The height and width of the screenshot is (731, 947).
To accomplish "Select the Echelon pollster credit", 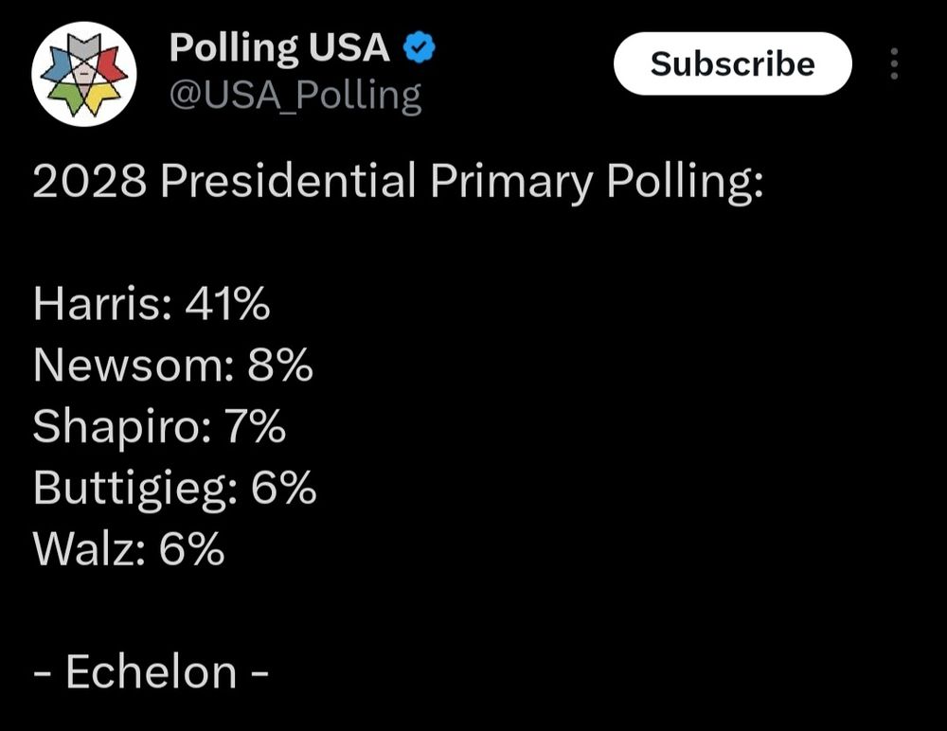I will tap(151, 671).
